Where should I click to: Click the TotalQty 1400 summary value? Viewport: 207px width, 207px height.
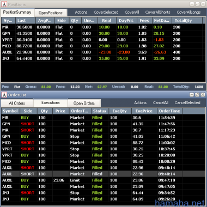(x=199, y=87)
